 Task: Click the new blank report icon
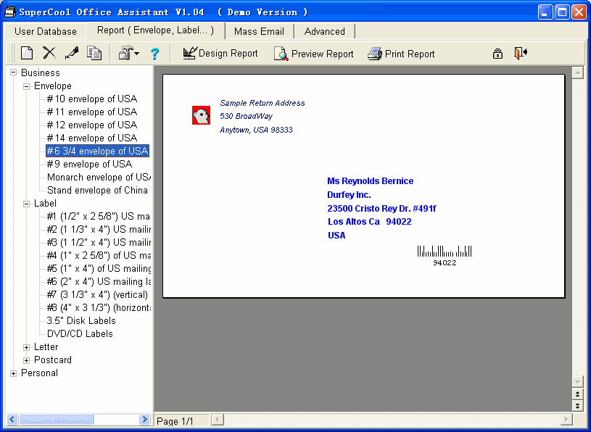27,53
